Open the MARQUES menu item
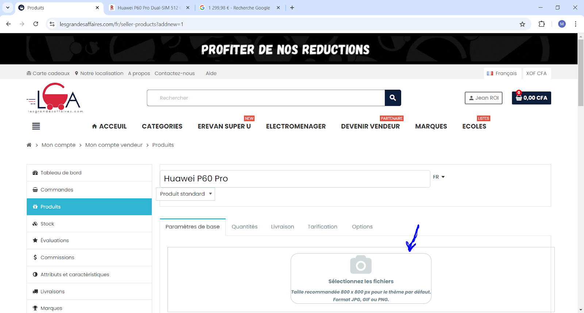Viewport: 584px width, 313px height. pos(431,126)
